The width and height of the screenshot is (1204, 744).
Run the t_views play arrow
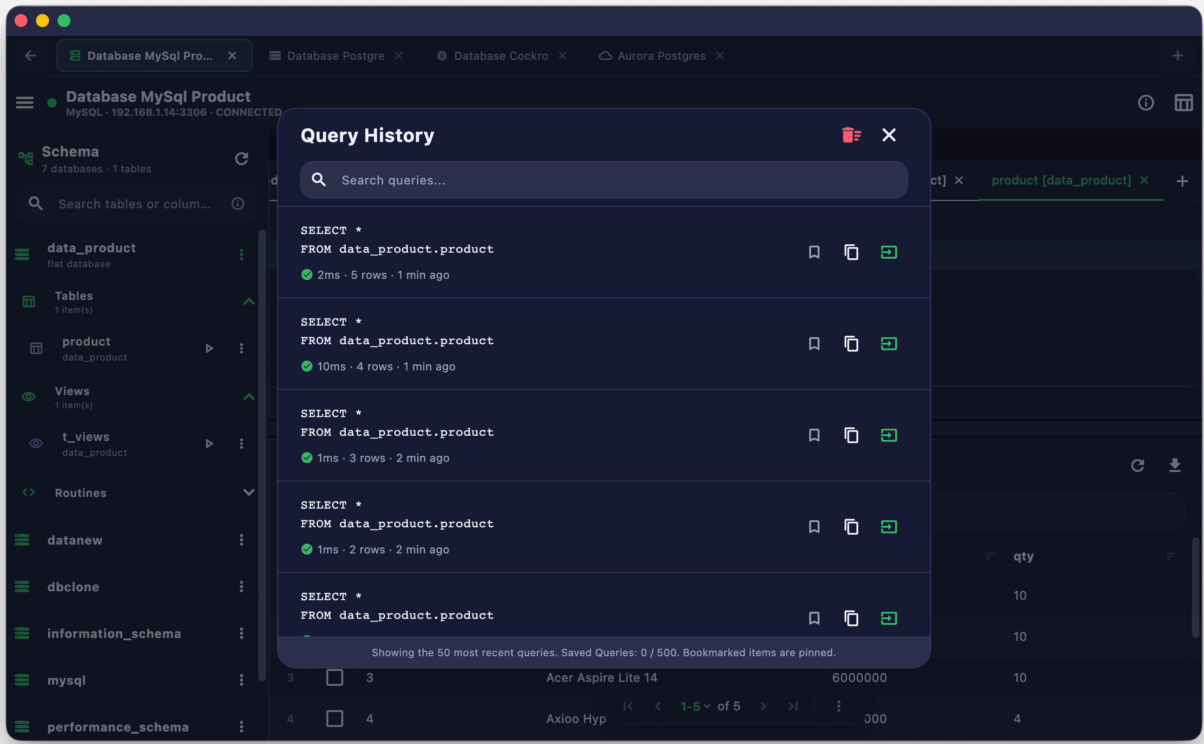click(209, 443)
